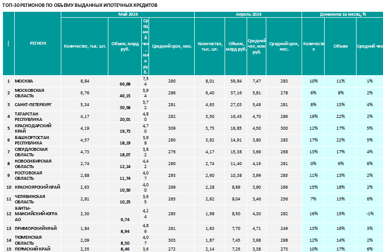This screenshot has height=252, width=383.
Task: Select April average check 5,81
Action: (256, 93)
